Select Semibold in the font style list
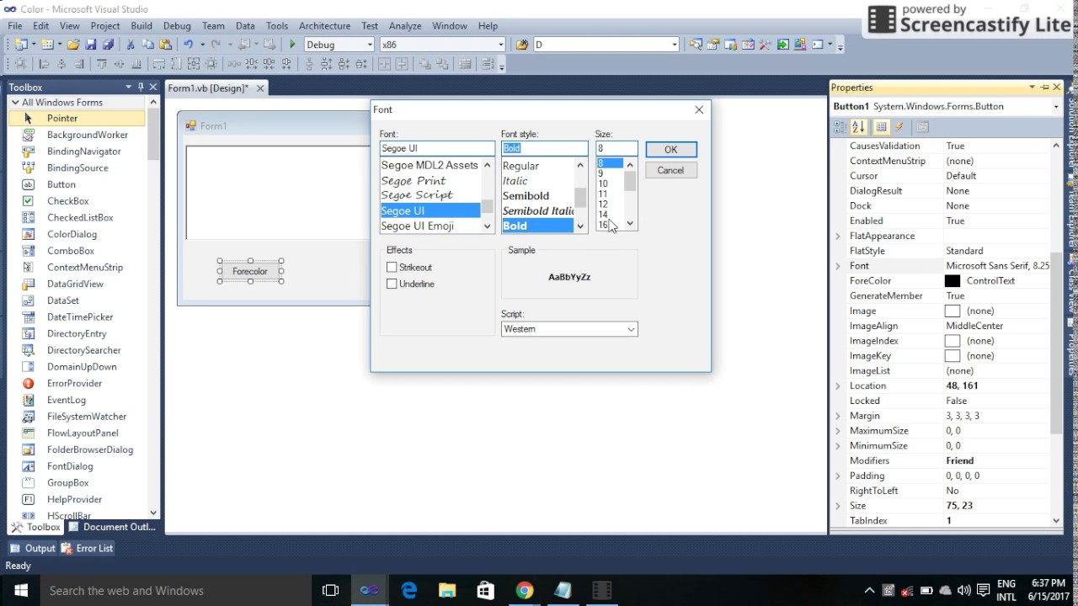This screenshot has width=1078, height=606. point(526,195)
